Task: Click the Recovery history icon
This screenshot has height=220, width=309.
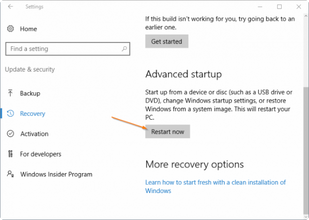Action: 10,114
